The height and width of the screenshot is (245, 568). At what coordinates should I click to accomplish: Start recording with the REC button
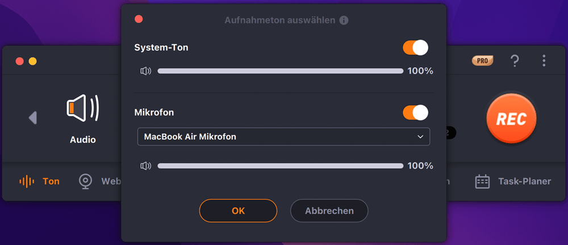pyautogui.click(x=511, y=119)
